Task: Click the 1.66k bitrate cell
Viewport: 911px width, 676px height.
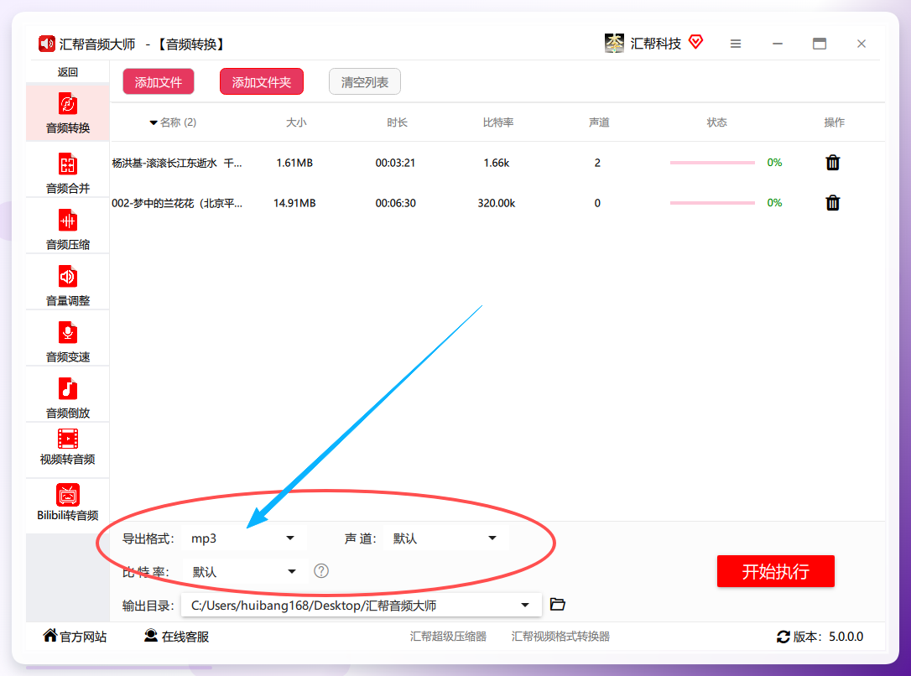Action: pyautogui.click(x=496, y=164)
